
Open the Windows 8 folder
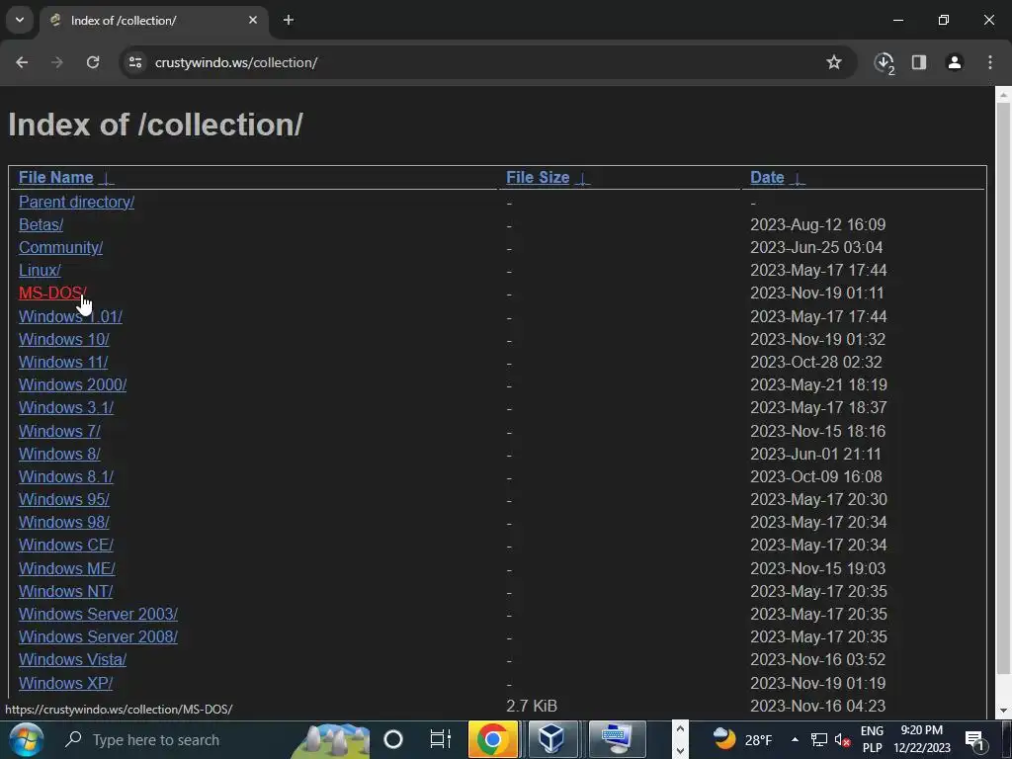59,454
